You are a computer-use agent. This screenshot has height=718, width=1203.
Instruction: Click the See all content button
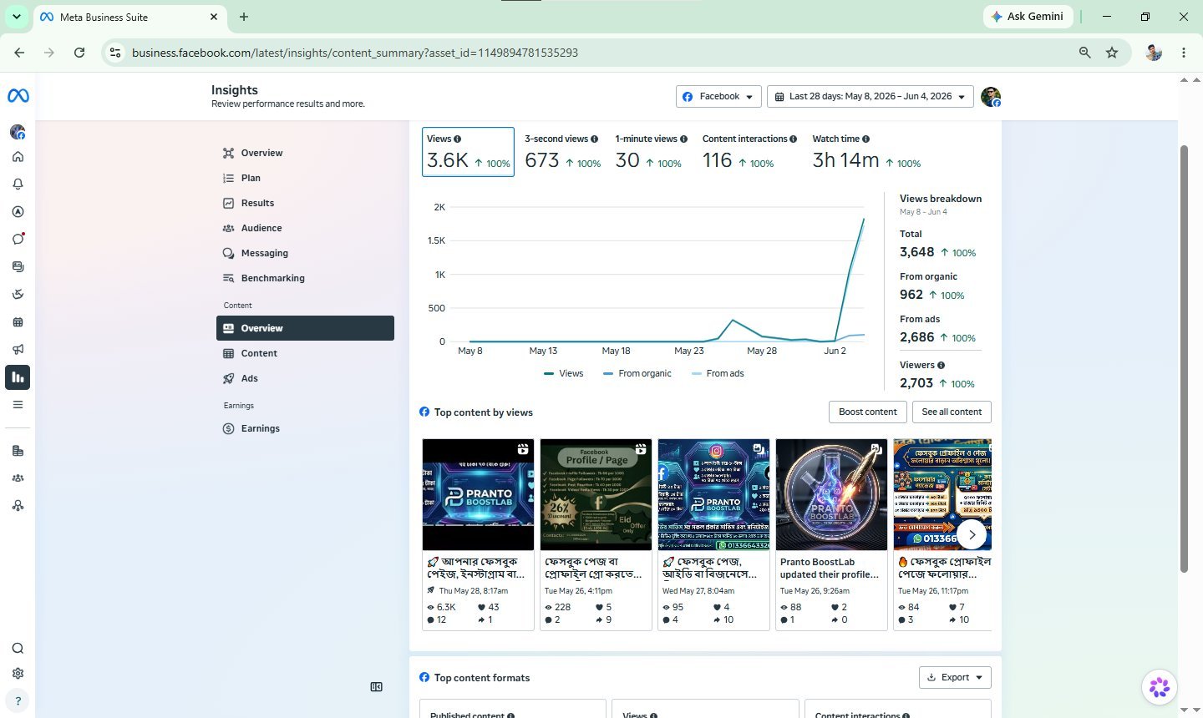coord(952,412)
